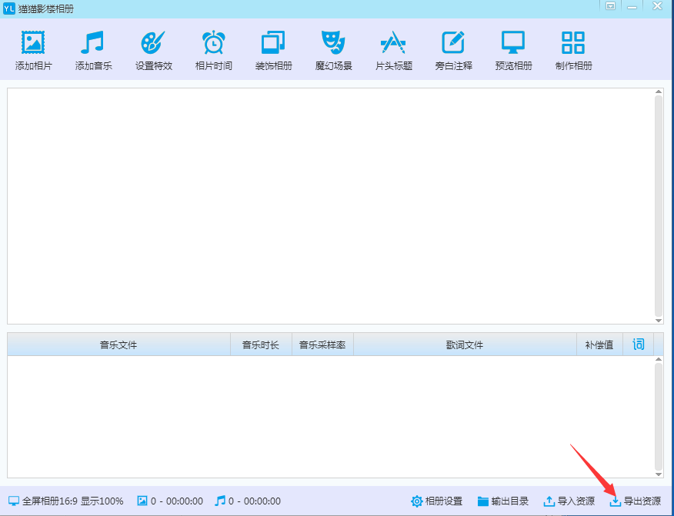Click the 补偿值 column header

click(599, 344)
